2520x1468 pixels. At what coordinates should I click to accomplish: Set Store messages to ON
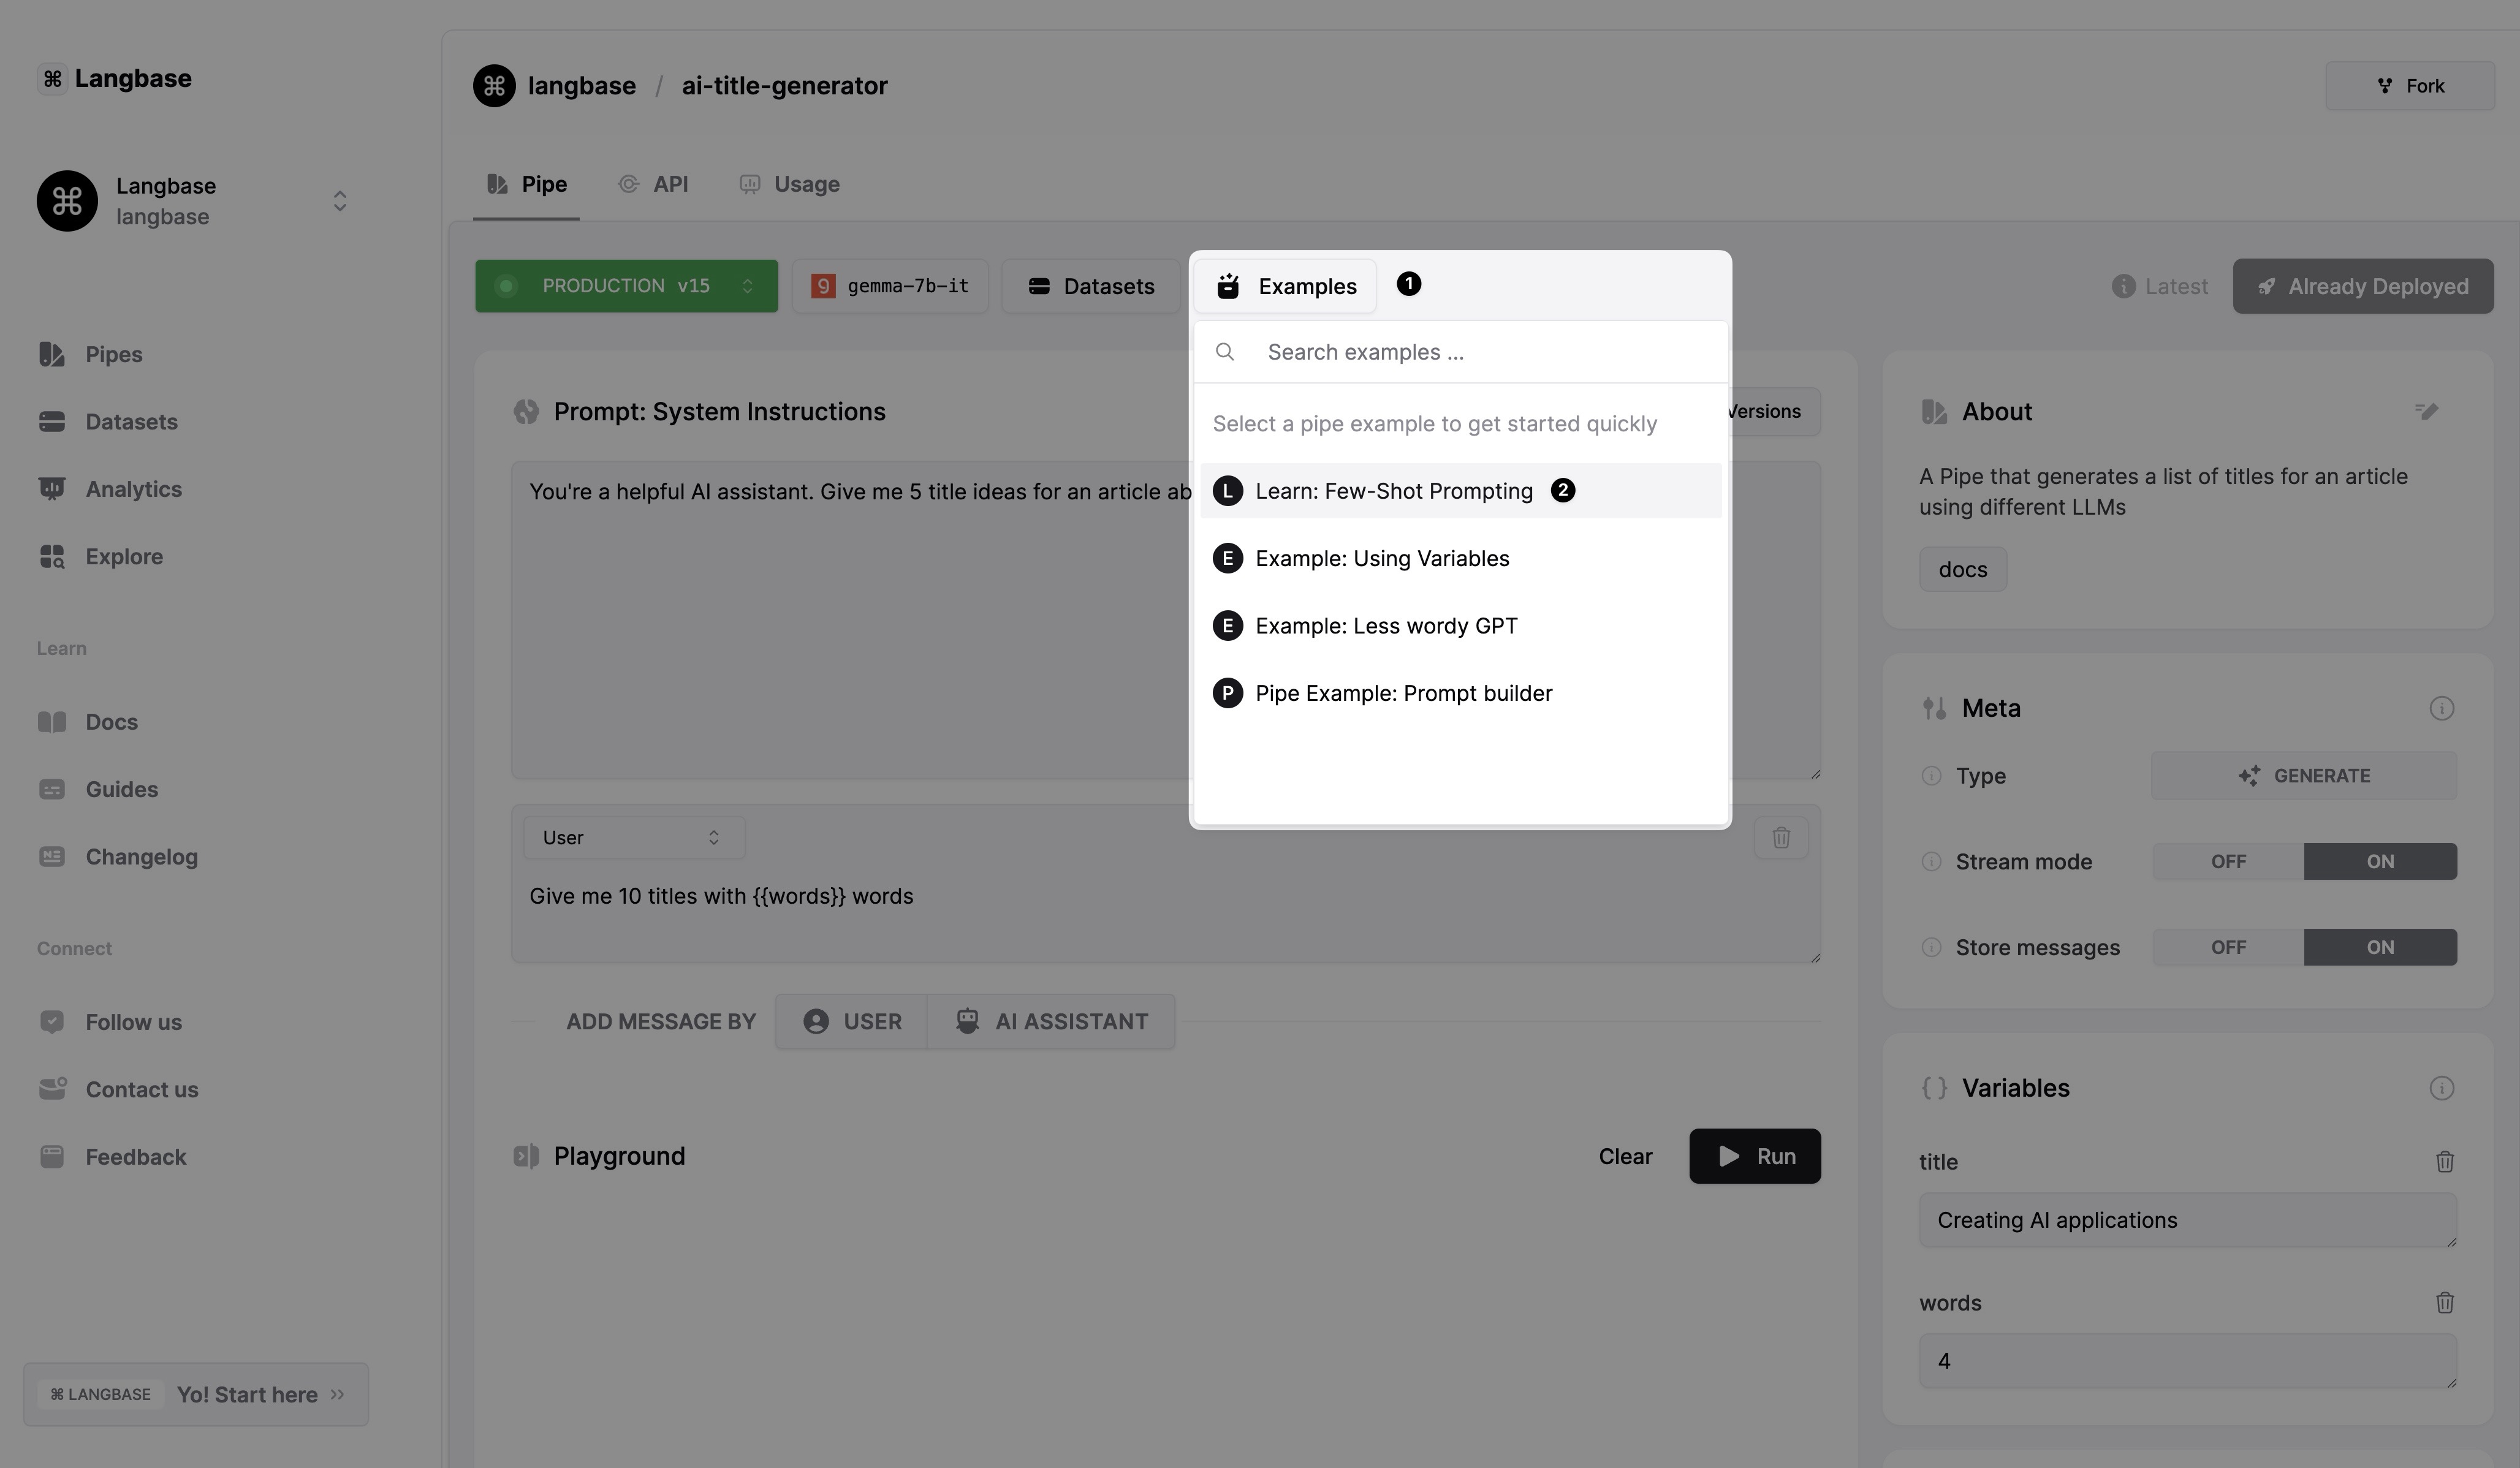click(2379, 947)
